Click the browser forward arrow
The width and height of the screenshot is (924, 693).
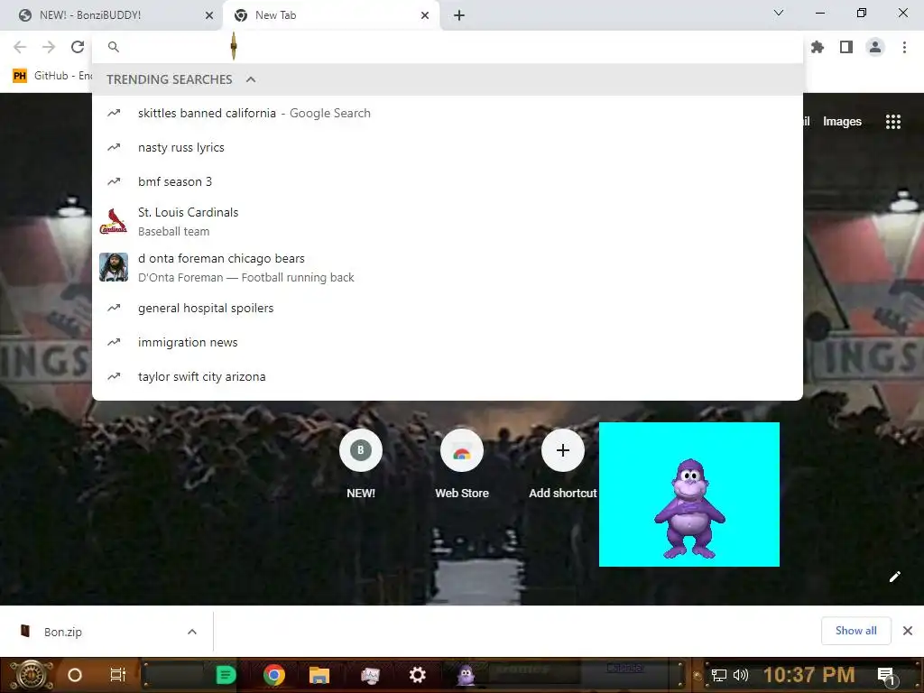[x=49, y=47]
